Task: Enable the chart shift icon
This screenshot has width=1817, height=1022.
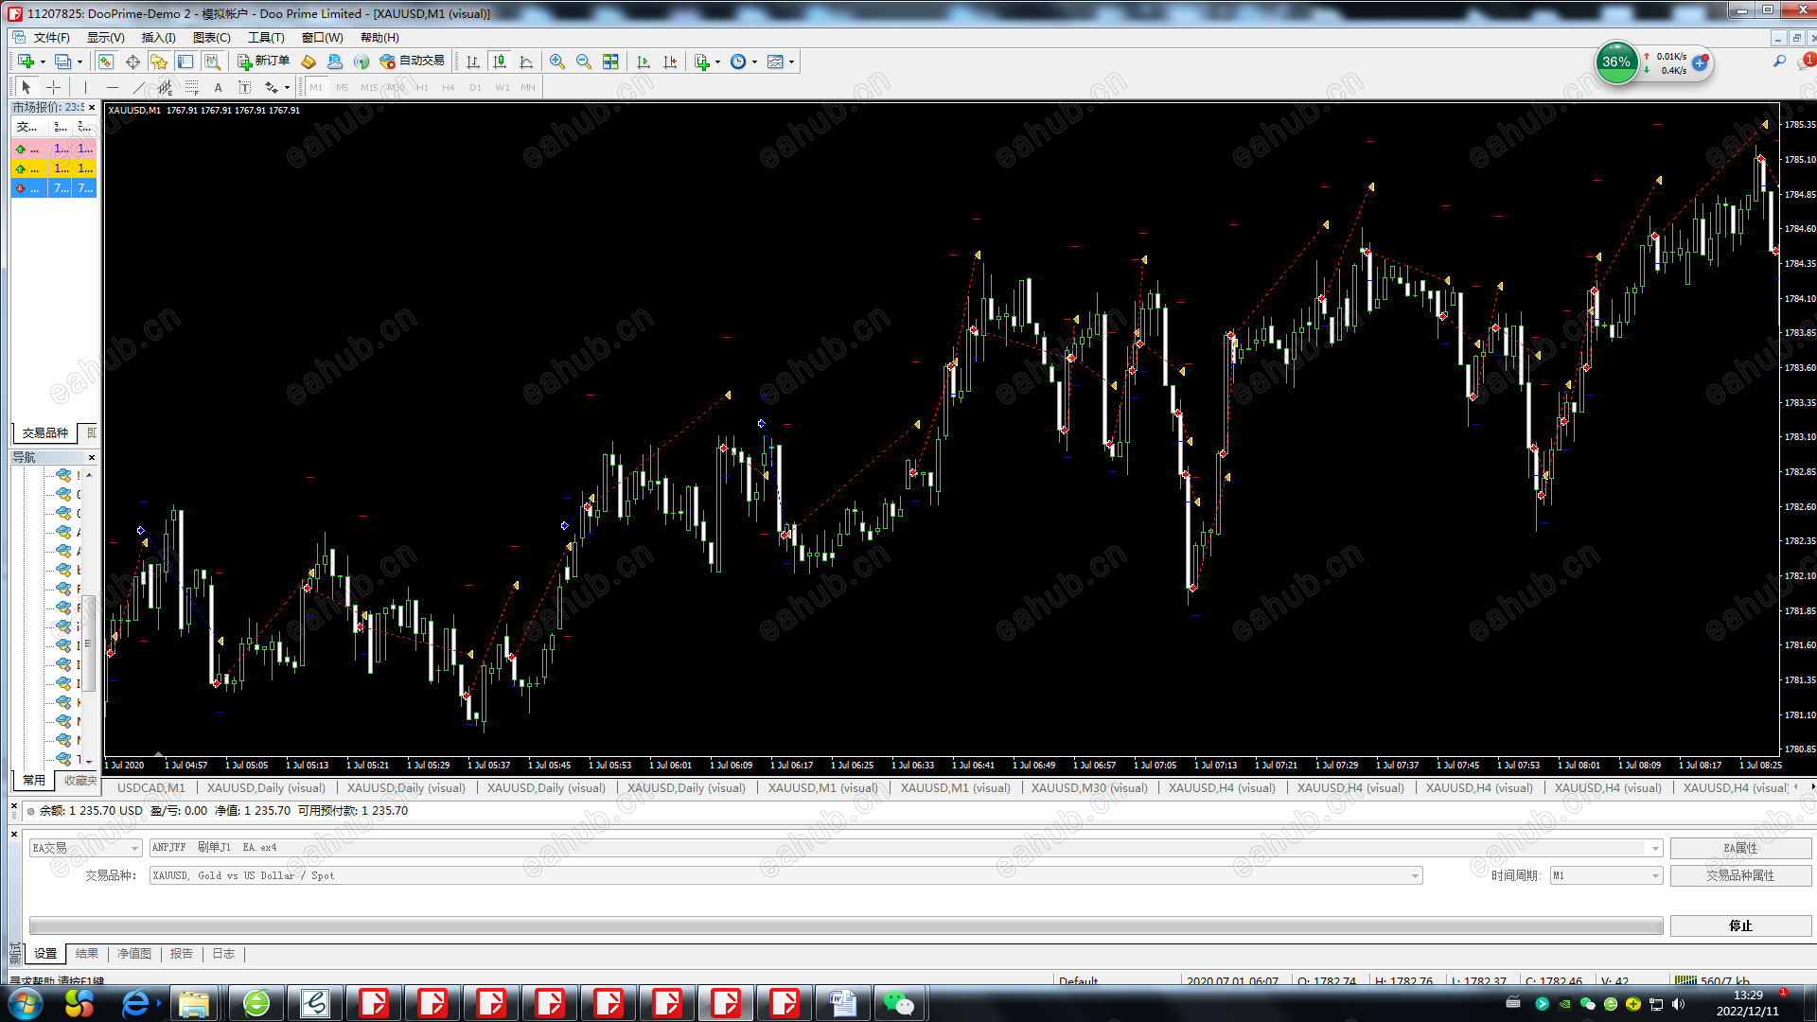Action: [x=670, y=62]
